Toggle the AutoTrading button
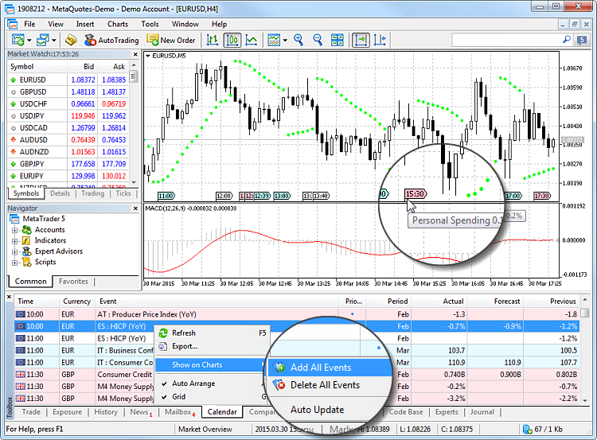This screenshot has width=597, height=440. tap(112, 40)
